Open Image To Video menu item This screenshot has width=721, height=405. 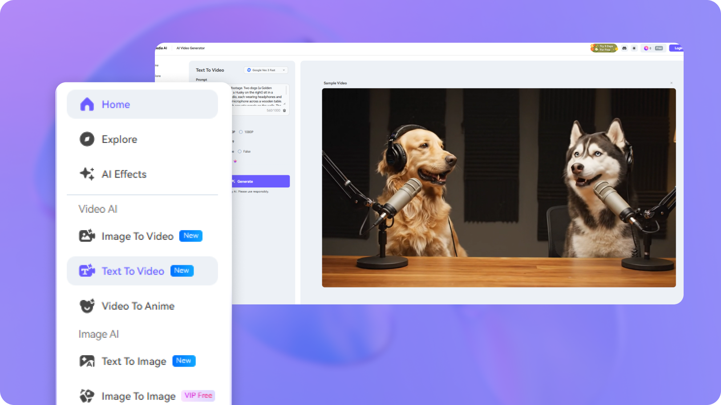coord(142,236)
